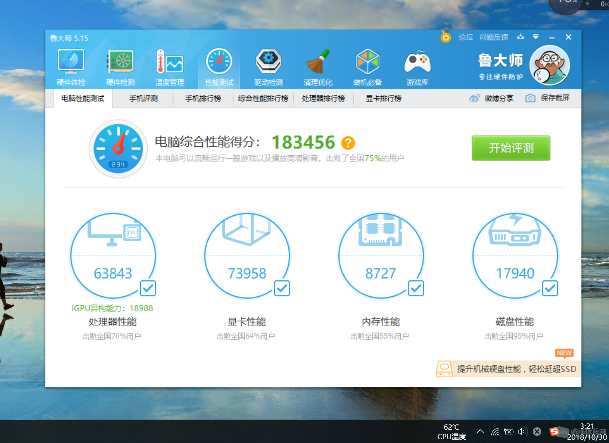Click the 击败全国70%用户 text
The height and width of the screenshot is (443, 609).
point(112,336)
